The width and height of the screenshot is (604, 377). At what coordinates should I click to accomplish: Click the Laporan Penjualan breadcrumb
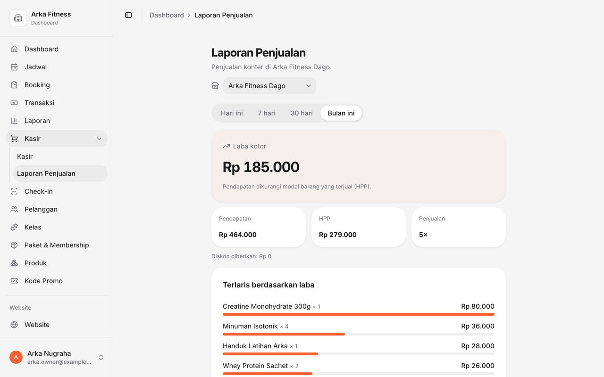coord(224,15)
